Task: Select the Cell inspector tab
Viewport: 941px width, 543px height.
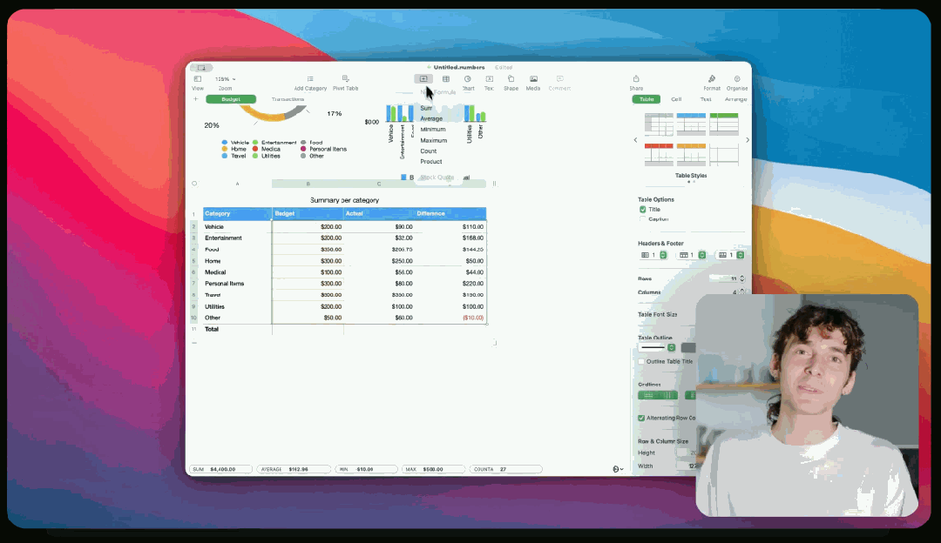Action: 676,99
